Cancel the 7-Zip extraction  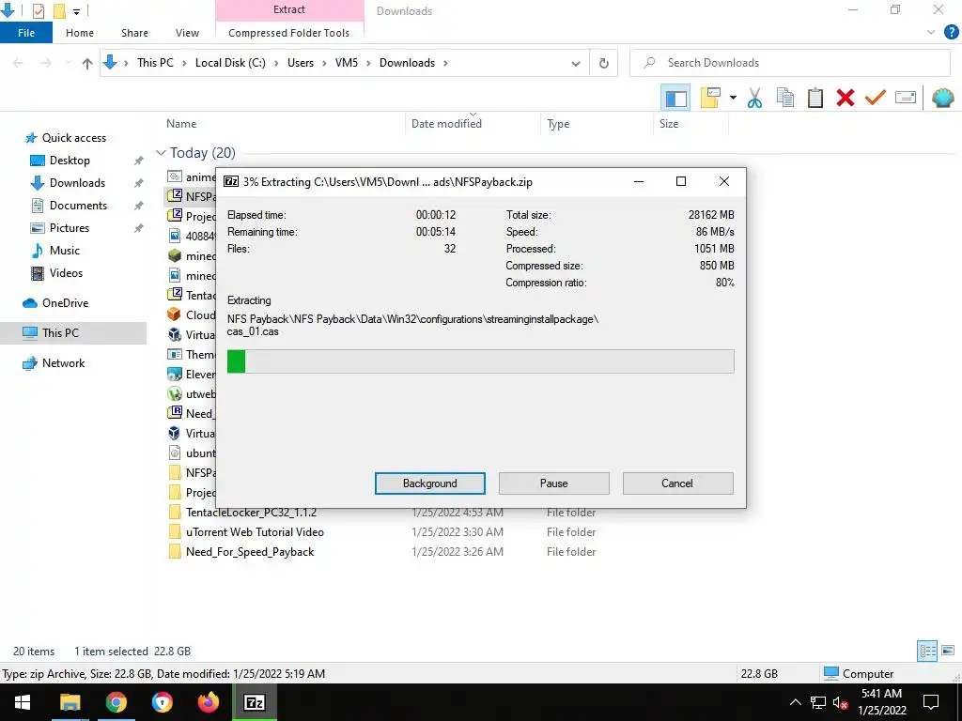(677, 483)
